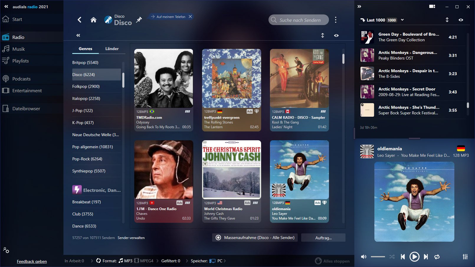Screen dimensions: 475x267
Task: Switch to the Länder tab
Action: (112, 49)
